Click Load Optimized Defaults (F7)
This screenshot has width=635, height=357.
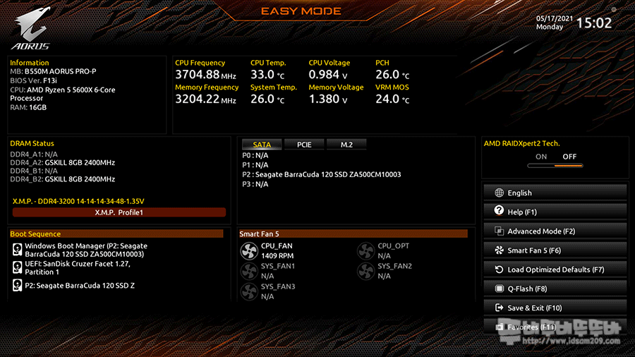pyautogui.click(x=555, y=270)
